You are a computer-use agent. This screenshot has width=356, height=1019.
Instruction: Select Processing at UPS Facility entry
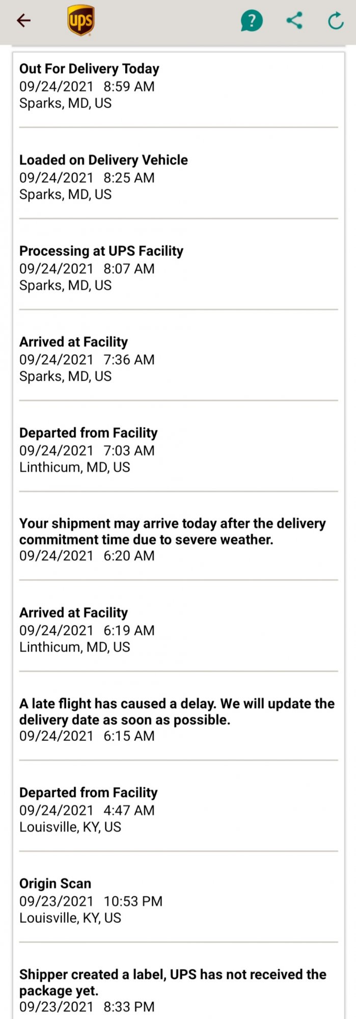(x=101, y=251)
